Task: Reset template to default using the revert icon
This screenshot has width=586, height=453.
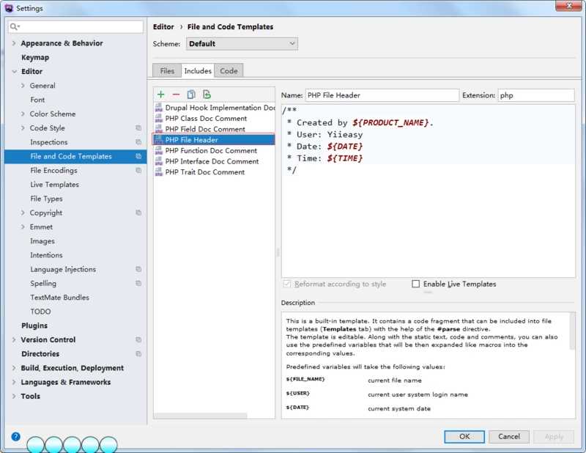Action: [207, 95]
